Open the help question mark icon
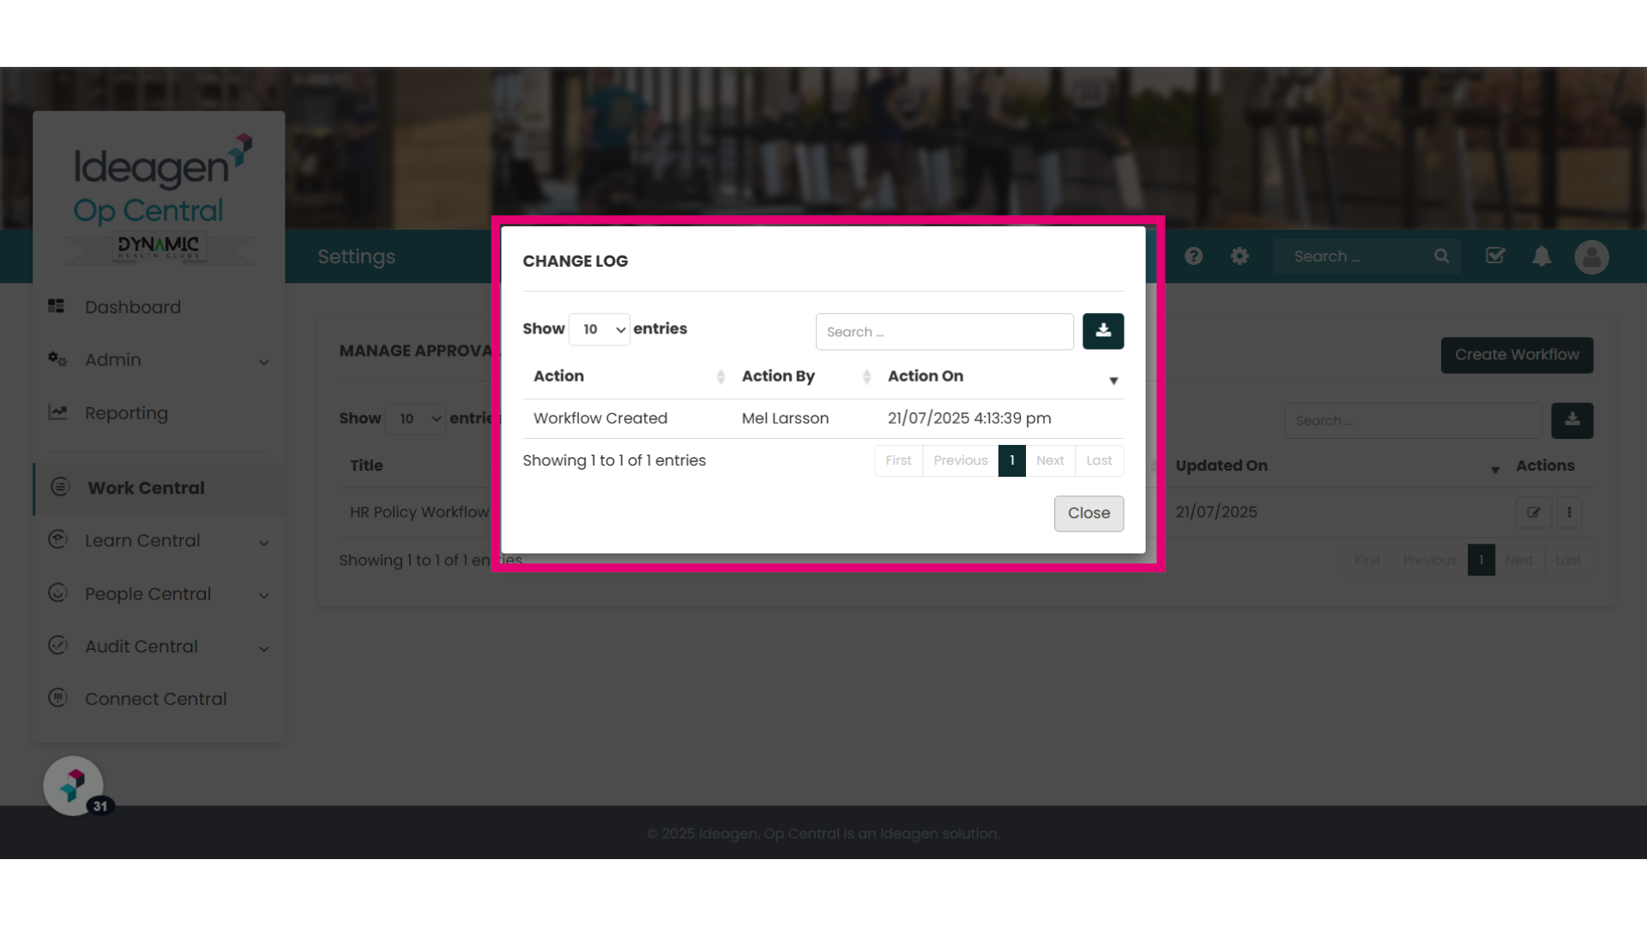The width and height of the screenshot is (1647, 926). (x=1193, y=256)
